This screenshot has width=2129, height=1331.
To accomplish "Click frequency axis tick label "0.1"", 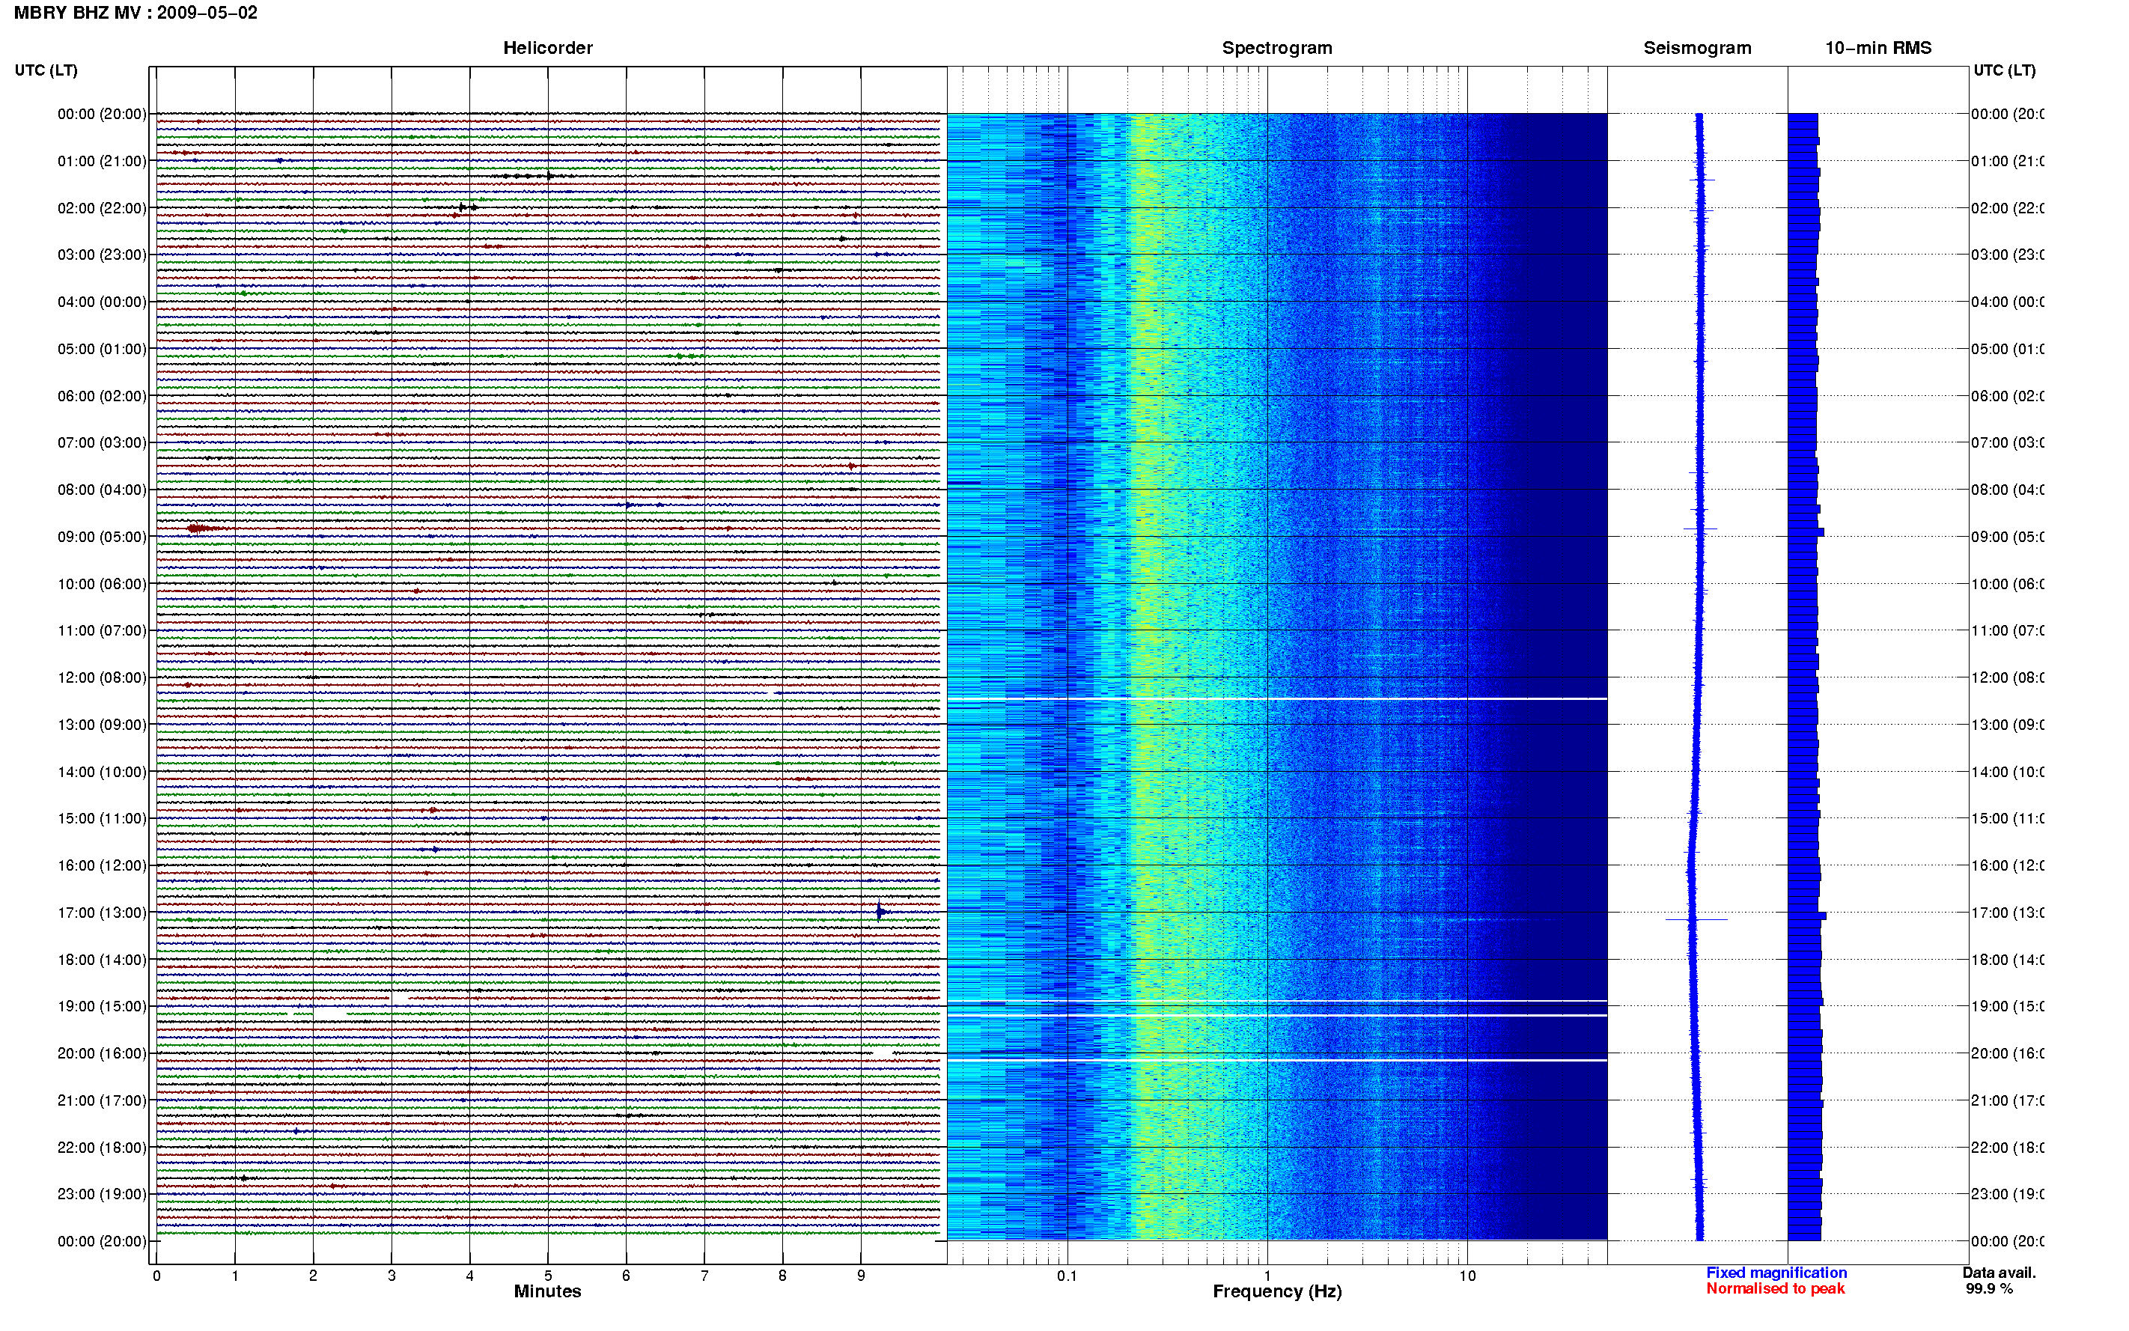I will pos(1067,1276).
